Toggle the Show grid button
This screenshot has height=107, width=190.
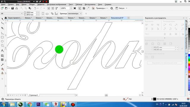(x=84, y=8)
